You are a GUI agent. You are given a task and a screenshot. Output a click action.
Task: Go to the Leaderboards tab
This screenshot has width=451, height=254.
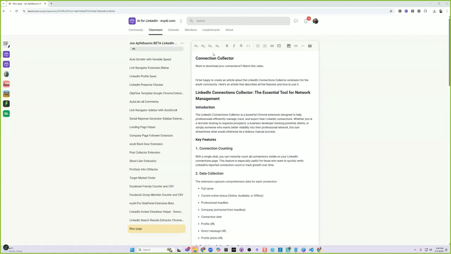[211, 30]
